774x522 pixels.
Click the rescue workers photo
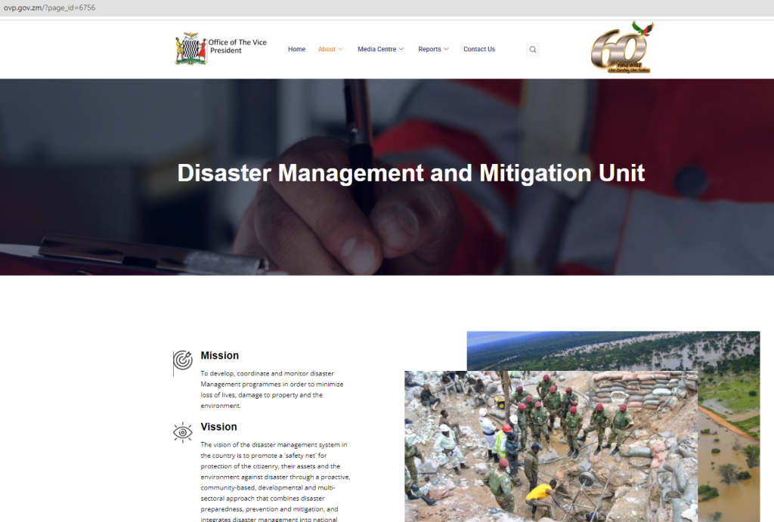point(550,446)
